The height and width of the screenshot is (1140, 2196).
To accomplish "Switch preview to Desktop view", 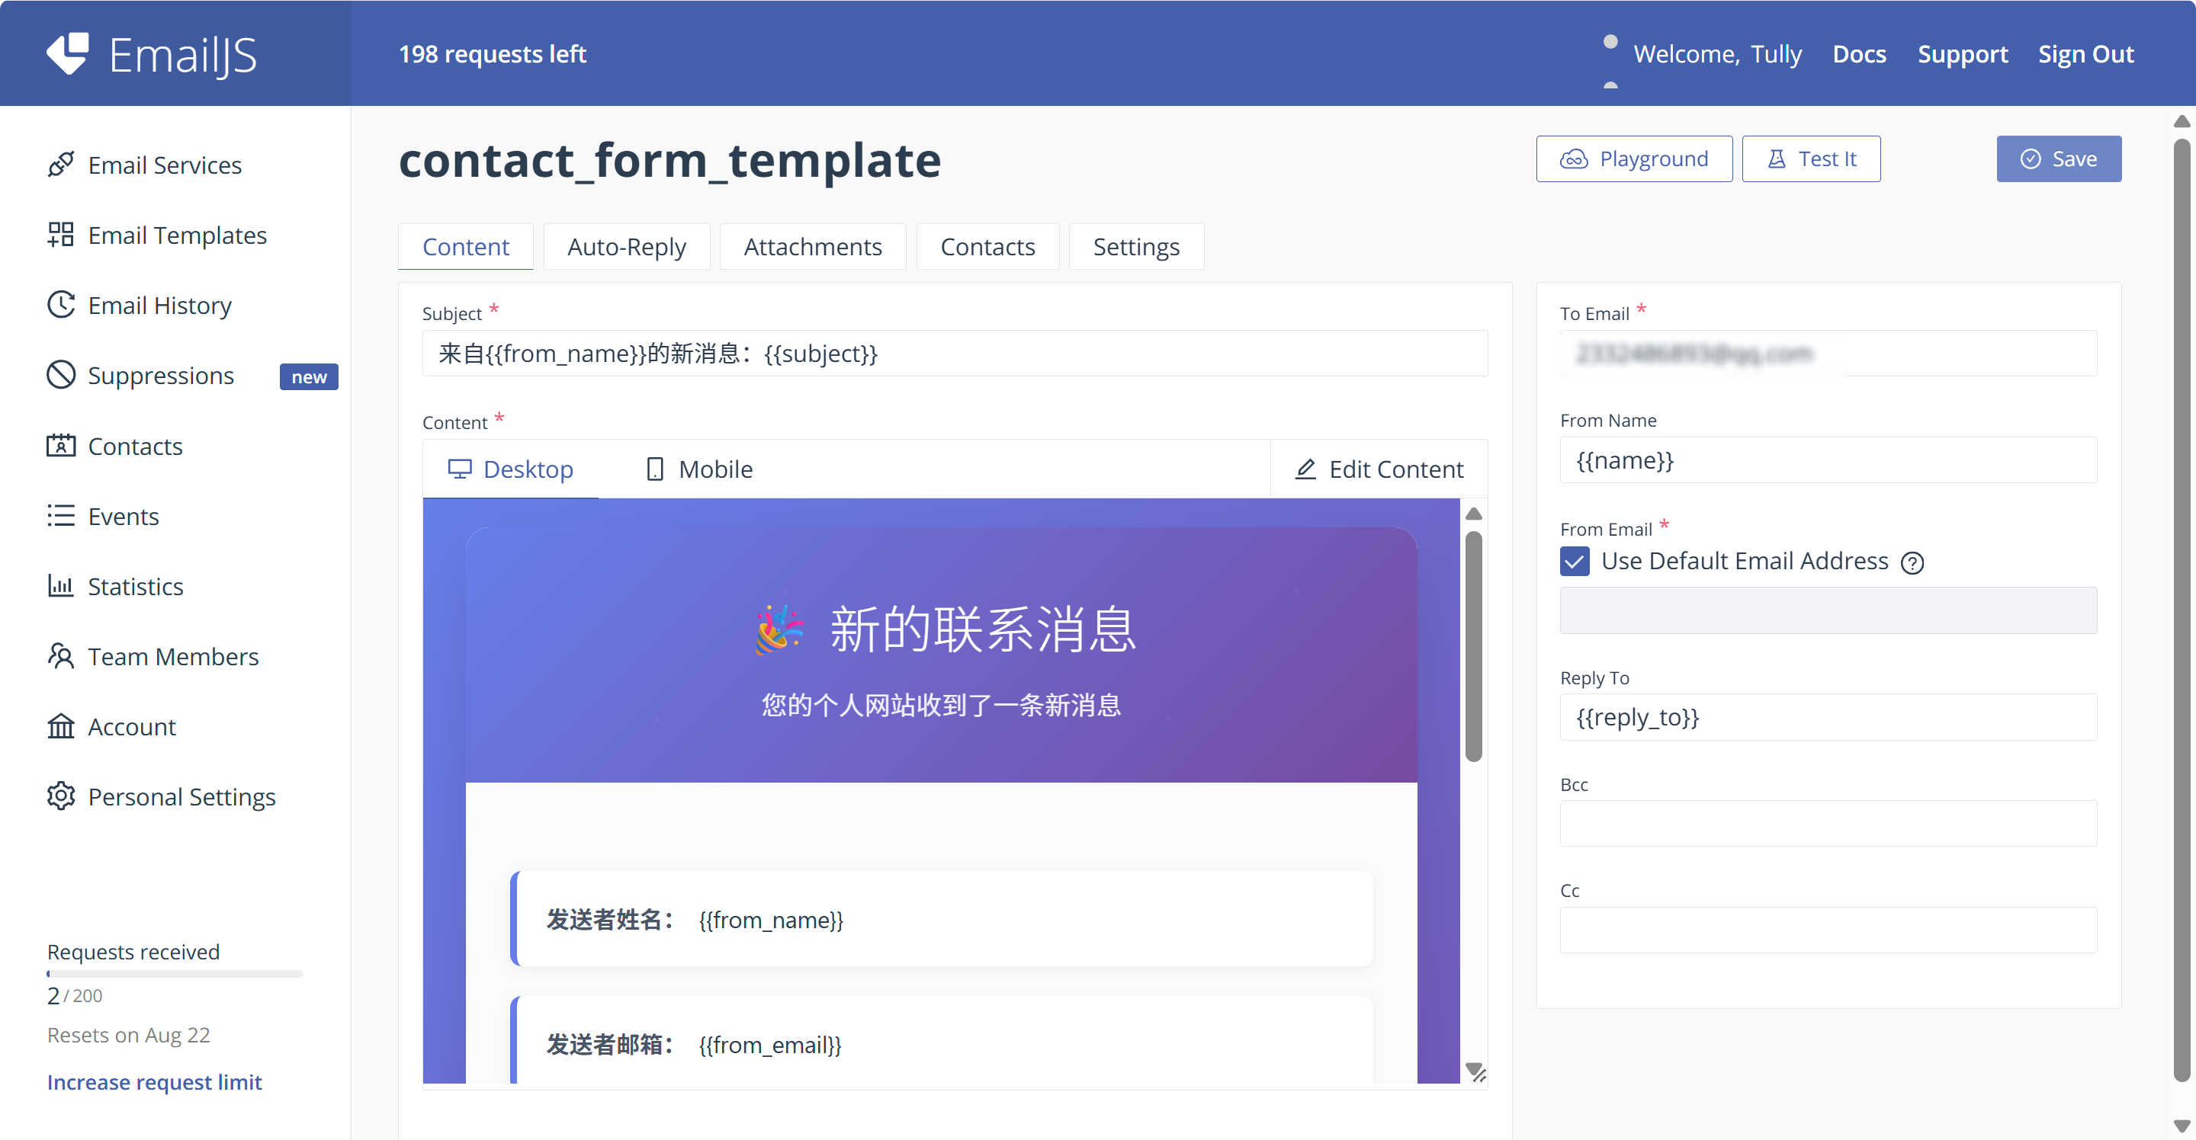I will 511,469.
